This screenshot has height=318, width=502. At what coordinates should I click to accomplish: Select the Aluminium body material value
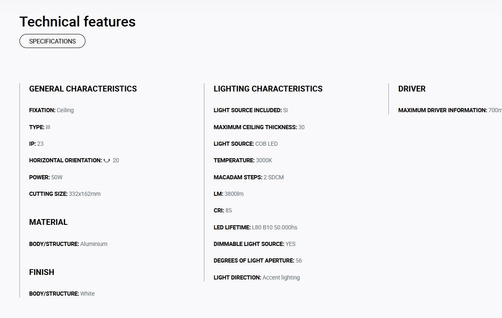(x=94, y=244)
